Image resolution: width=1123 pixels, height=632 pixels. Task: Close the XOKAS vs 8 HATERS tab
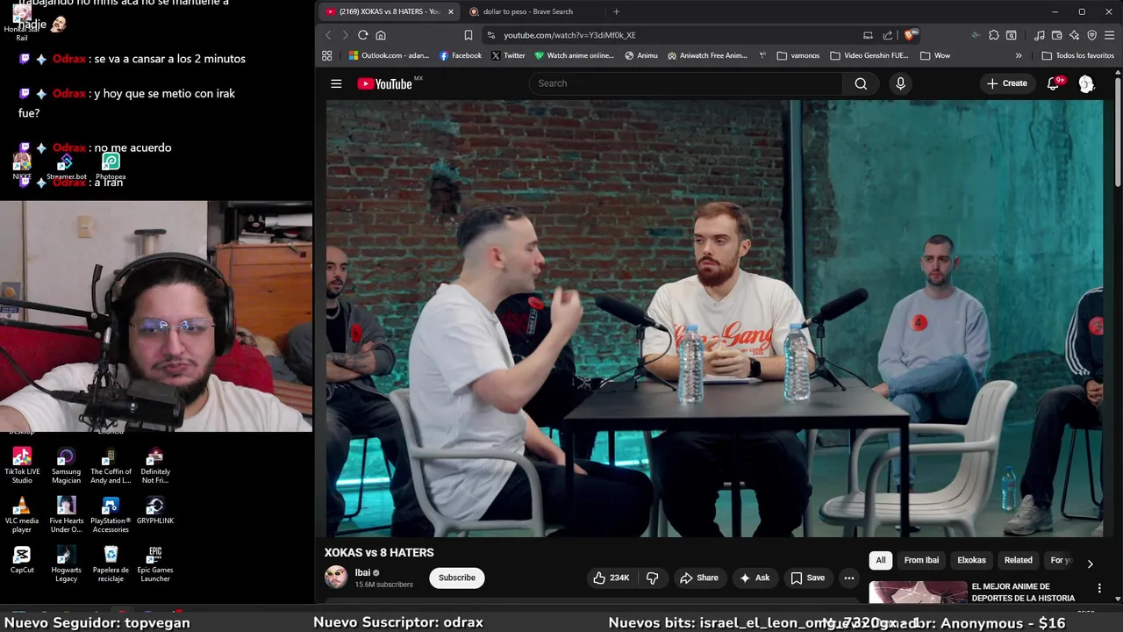coord(451,11)
